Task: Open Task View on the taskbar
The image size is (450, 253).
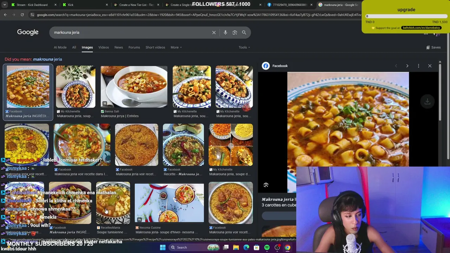Action: 226,247
